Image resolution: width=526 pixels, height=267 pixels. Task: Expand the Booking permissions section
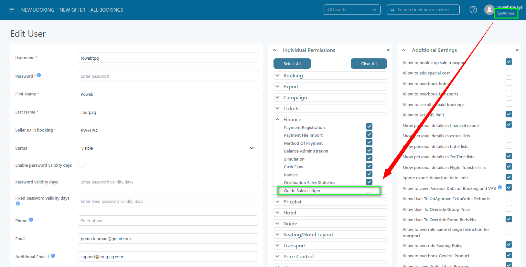tap(330, 75)
